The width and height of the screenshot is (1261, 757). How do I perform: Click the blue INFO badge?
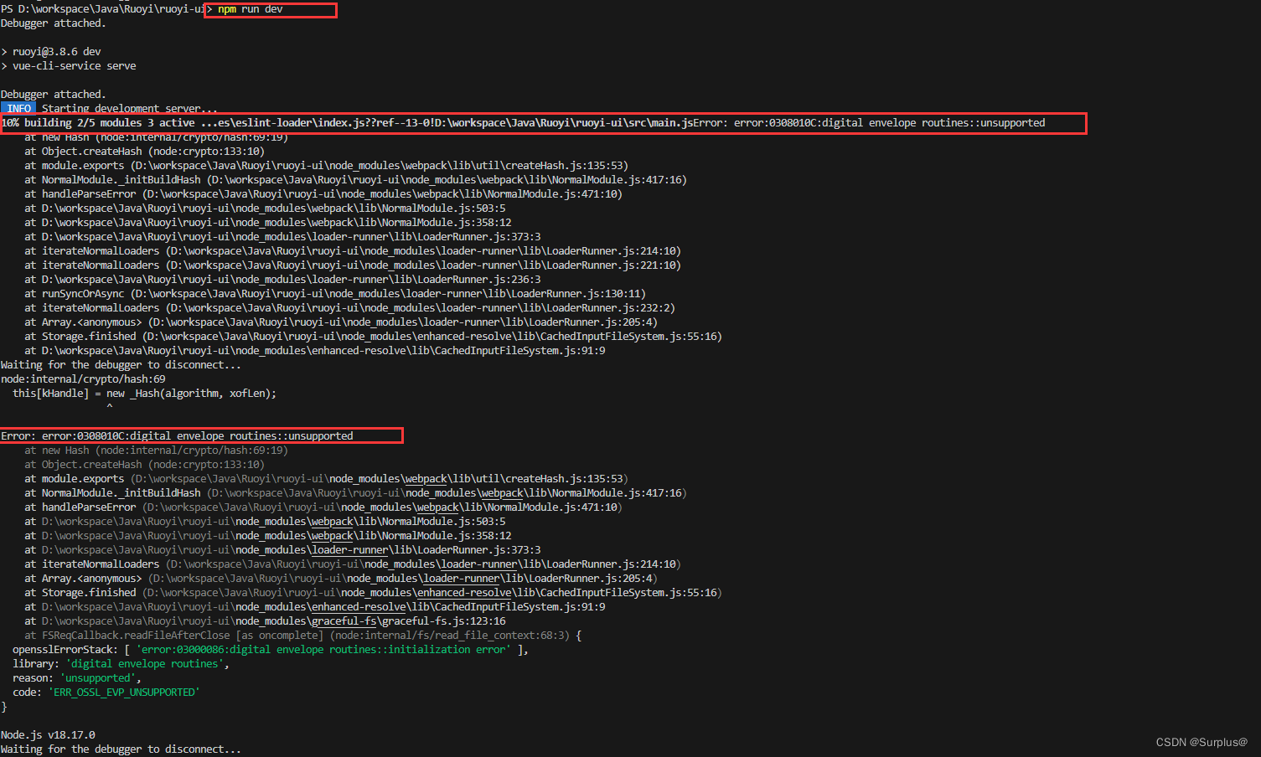(18, 109)
